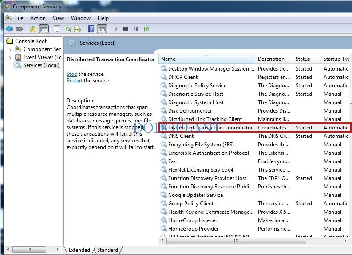Select the Diagnostic System Host row
The width and height of the screenshot is (352, 255).
point(255,102)
